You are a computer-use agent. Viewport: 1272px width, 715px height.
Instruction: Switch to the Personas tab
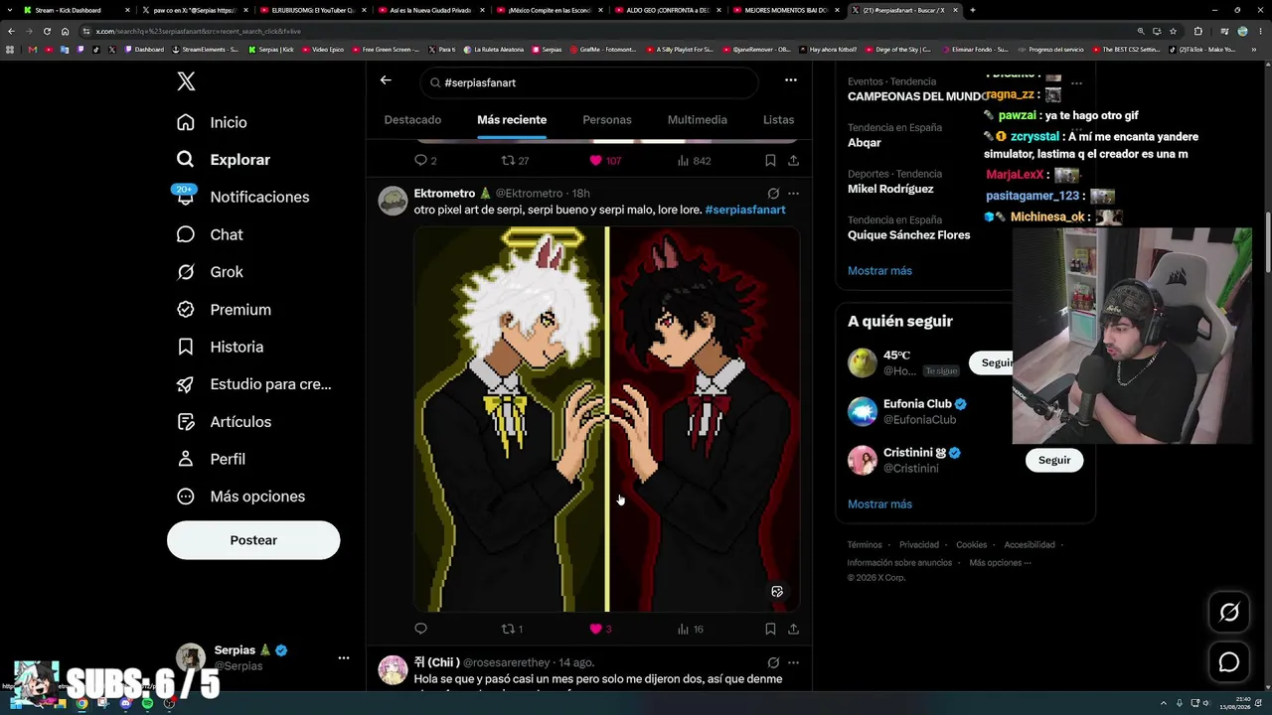point(607,120)
